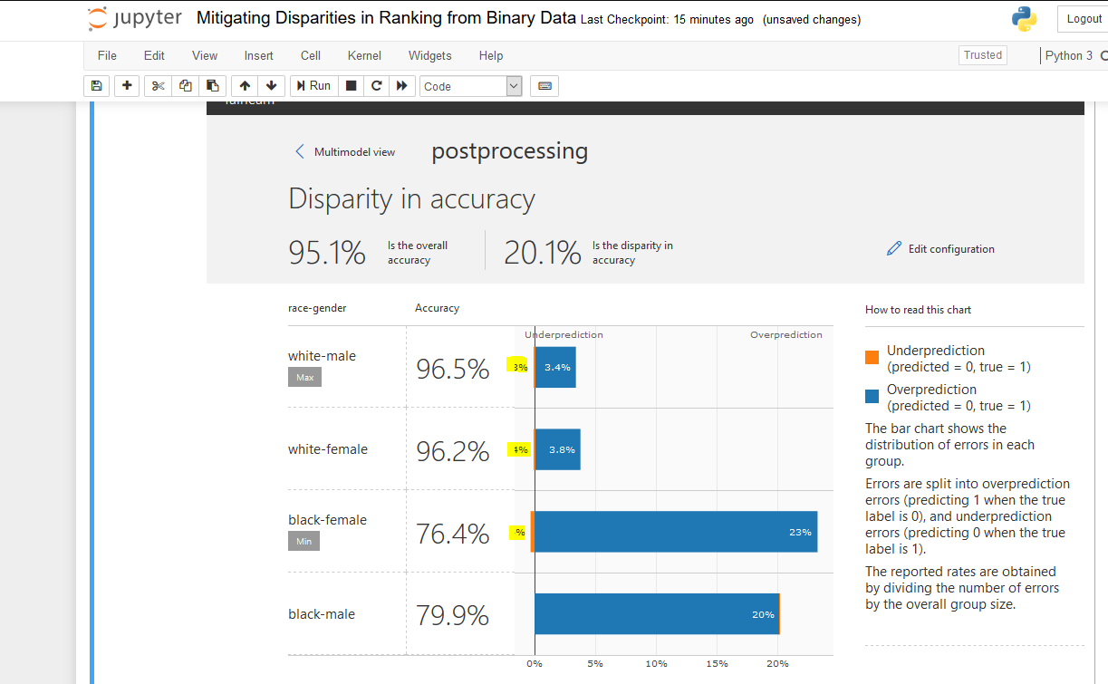Cut selected cells with scissors icon
The image size is (1108, 684).
157,85
